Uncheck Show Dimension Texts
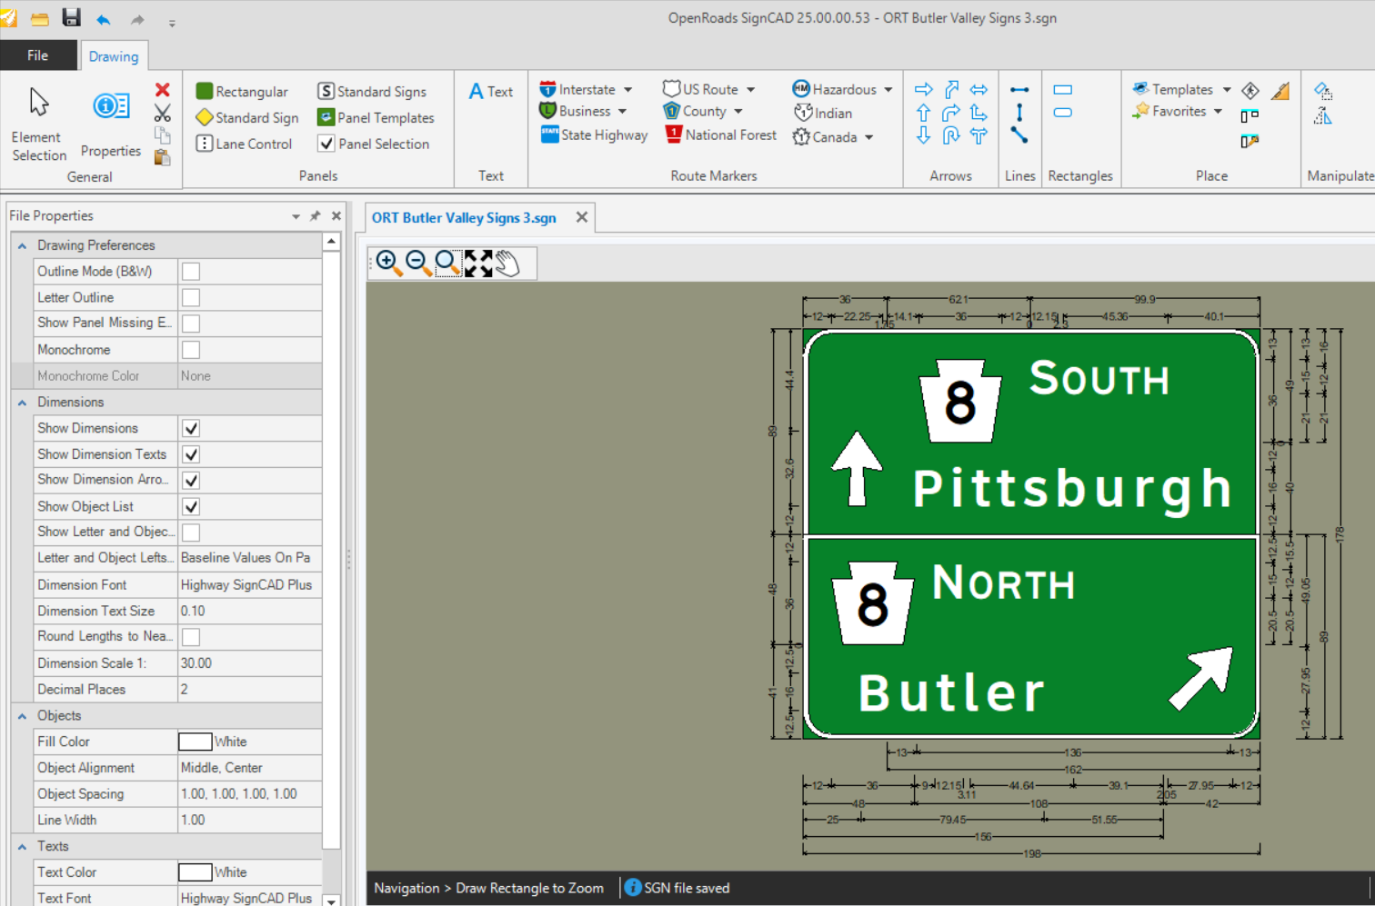Screen dimensions: 1375x906 [191, 454]
